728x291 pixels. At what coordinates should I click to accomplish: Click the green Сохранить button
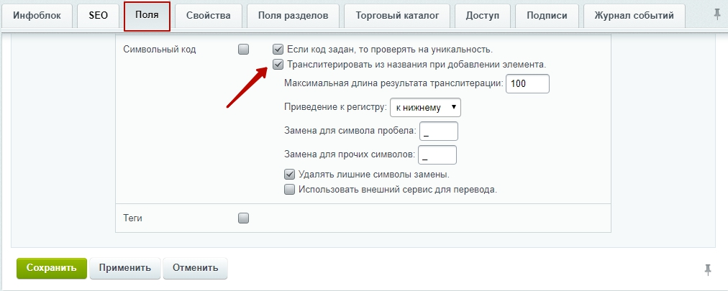(x=52, y=268)
